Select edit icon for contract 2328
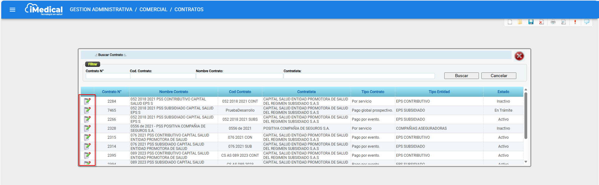Image resolution: width=599 pixels, height=185 pixels. click(x=87, y=128)
